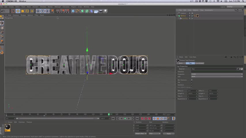Toggle the X axis lock

tap(38, 11)
